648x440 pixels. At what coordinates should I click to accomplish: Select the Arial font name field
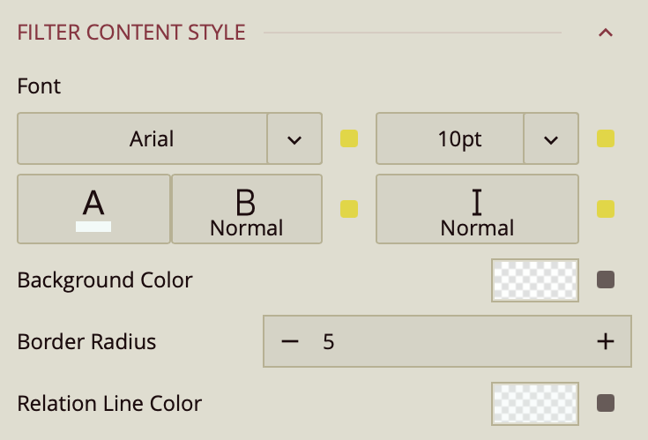(143, 138)
